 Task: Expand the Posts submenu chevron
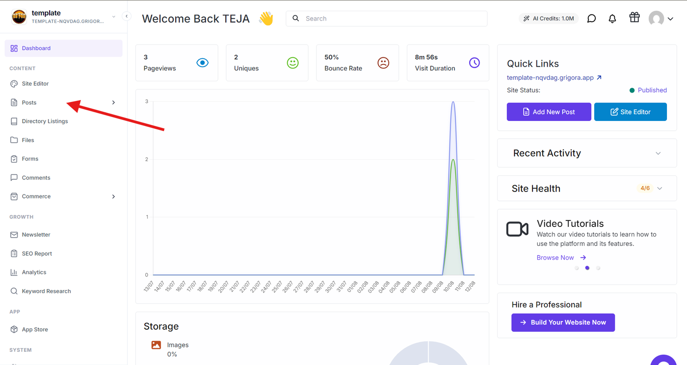click(x=113, y=102)
